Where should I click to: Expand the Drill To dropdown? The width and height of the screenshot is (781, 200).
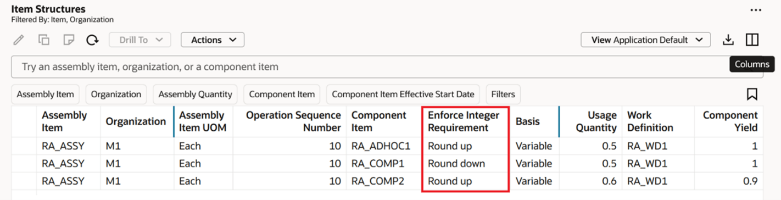click(140, 40)
